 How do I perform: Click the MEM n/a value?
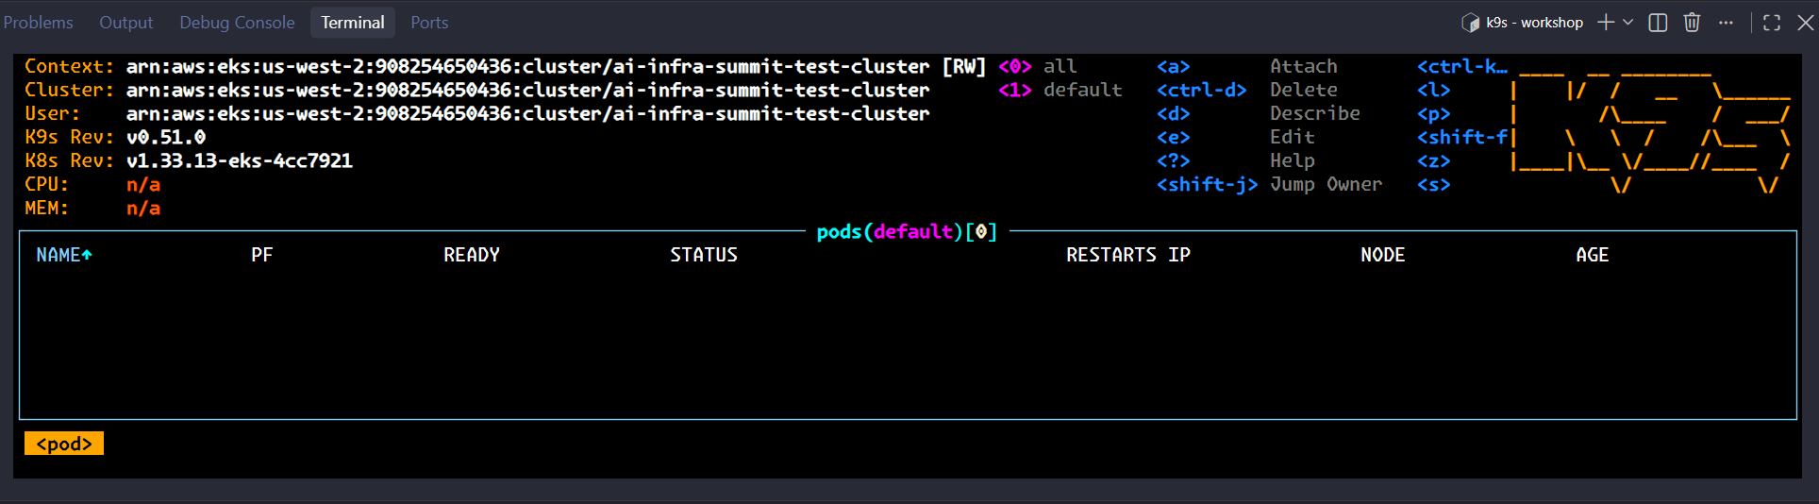(x=143, y=208)
